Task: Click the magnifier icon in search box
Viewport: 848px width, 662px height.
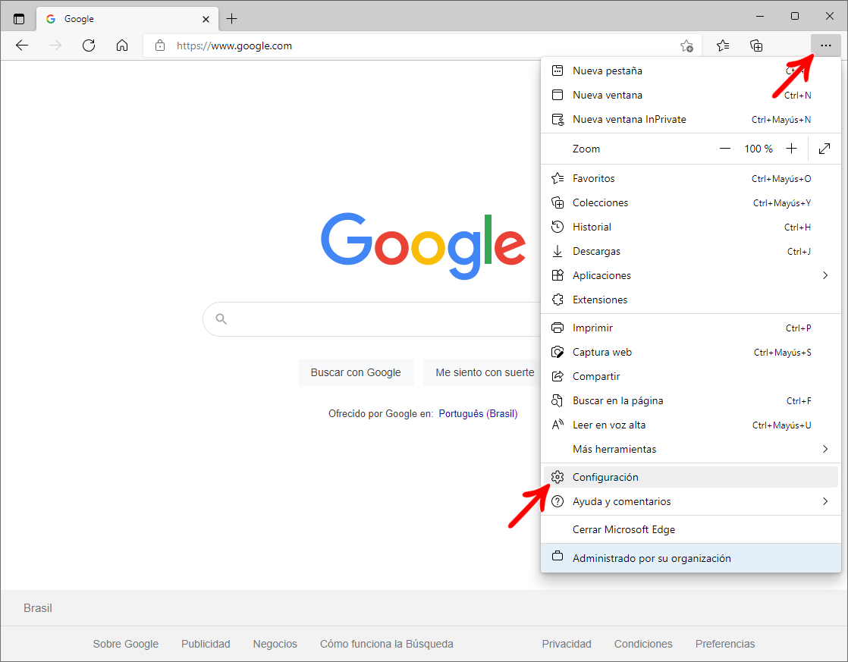Action: 221,319
